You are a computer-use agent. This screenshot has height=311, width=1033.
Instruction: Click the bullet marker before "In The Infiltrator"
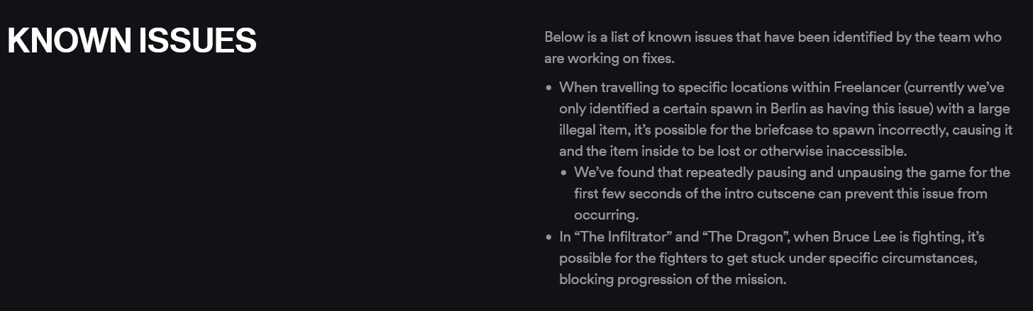(548, 237)
